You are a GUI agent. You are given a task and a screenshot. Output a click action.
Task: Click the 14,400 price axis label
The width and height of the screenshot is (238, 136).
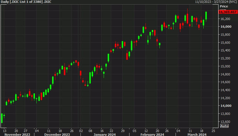(x=225, y=90)
